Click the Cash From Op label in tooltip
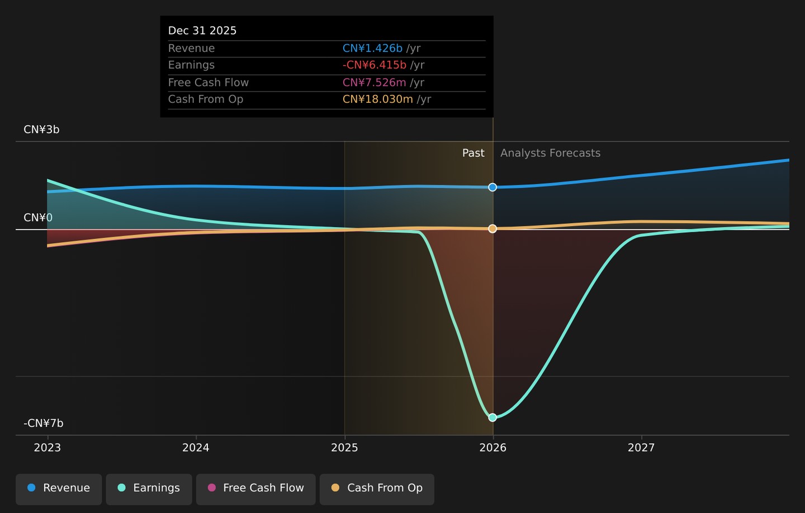 pos(206,99)
